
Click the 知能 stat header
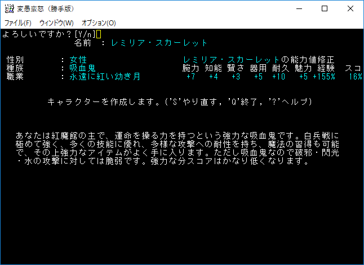[x=214, y=68]
